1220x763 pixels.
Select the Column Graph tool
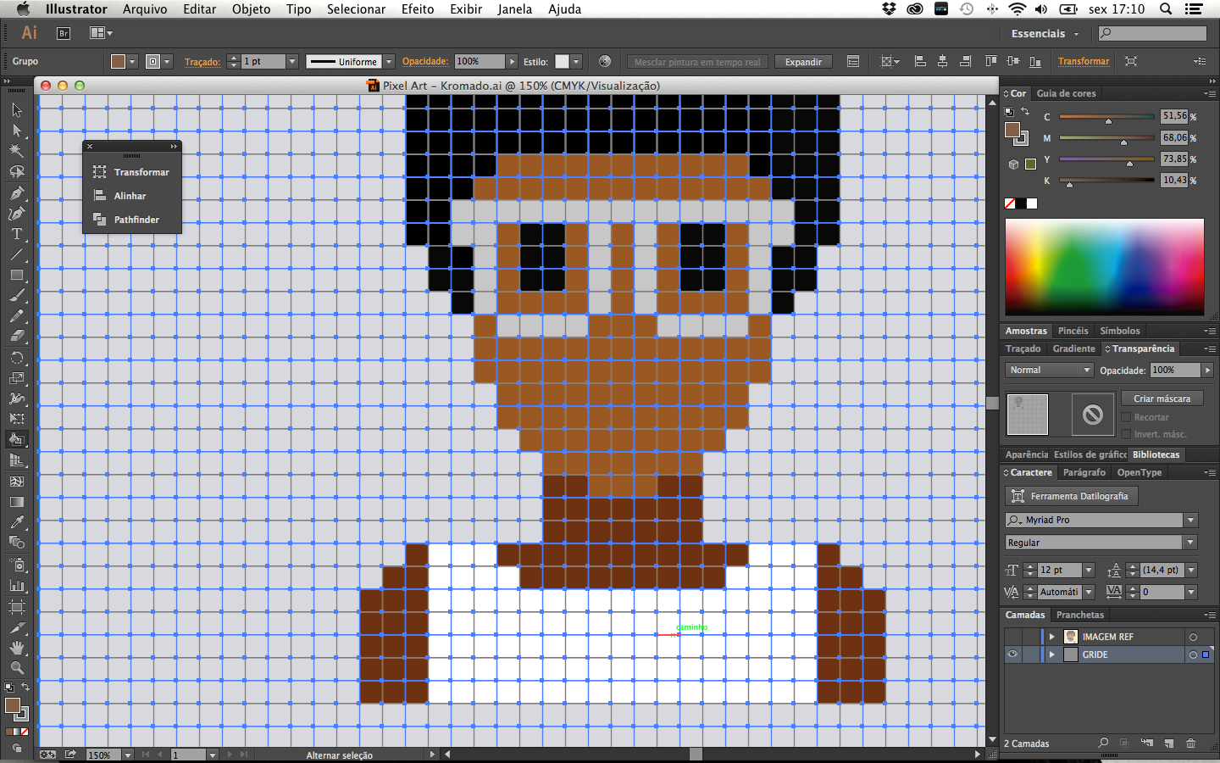coord(17,585)
